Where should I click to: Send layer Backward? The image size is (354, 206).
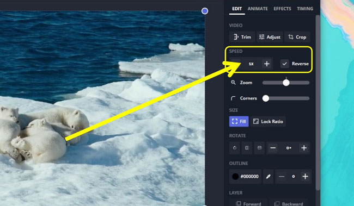289,203
